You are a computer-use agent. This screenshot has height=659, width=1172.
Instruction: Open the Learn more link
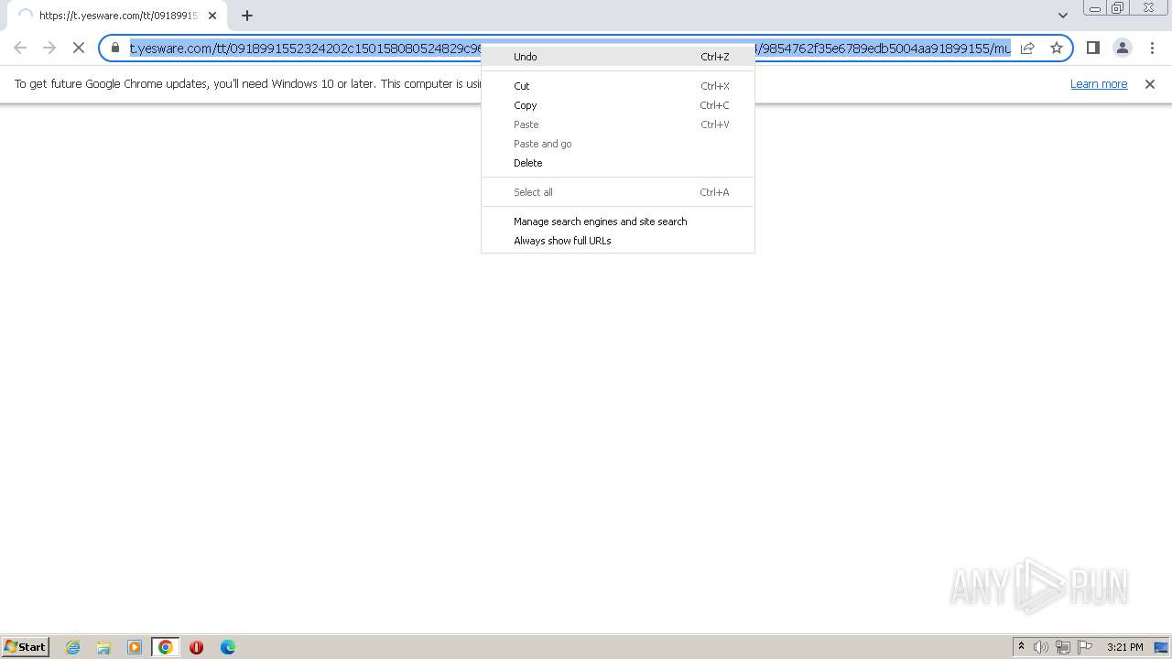1099,84
